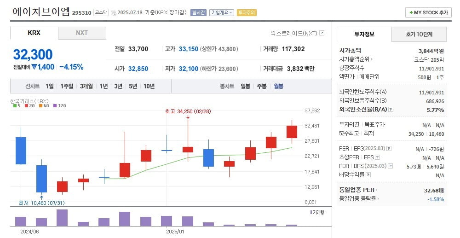
Task: Open the help icon beside 배당수익률
Action: point(368,175)
